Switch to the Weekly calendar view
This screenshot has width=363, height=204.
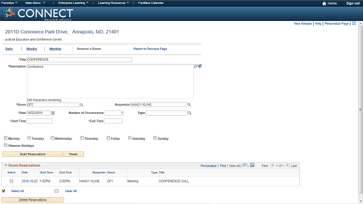pos(32,49)
